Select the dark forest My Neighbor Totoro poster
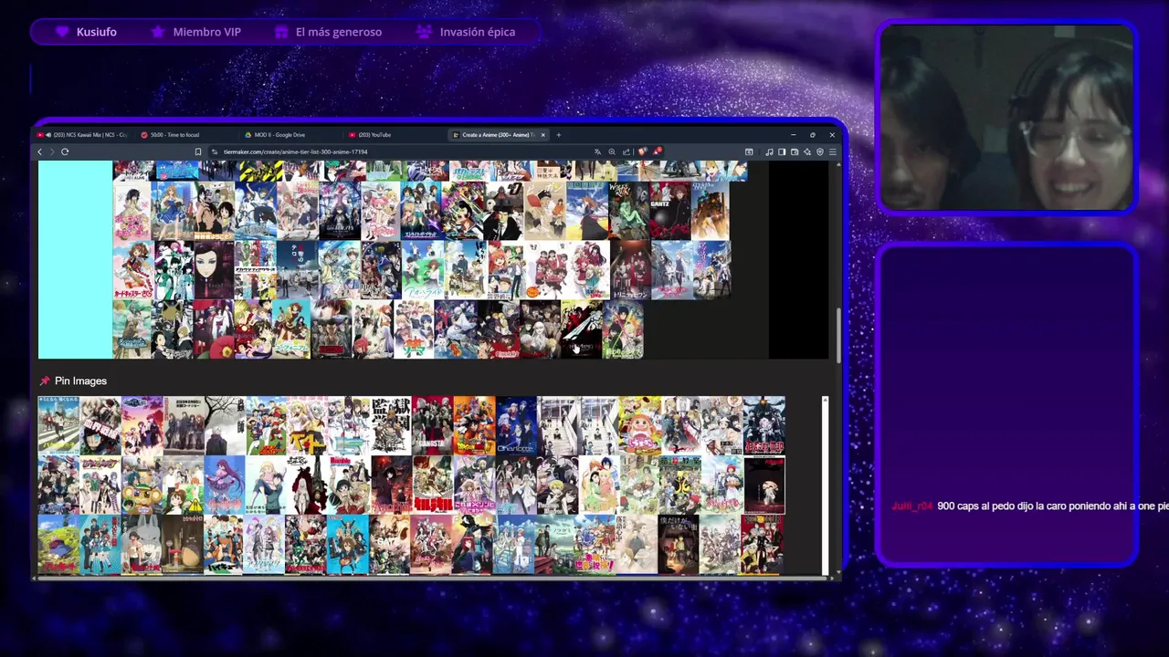 click(x=183, y=544)
